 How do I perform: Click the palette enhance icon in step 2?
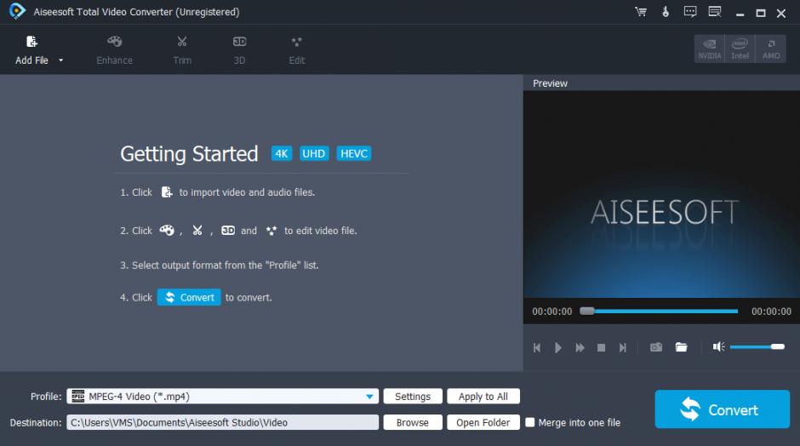point(167,231)
